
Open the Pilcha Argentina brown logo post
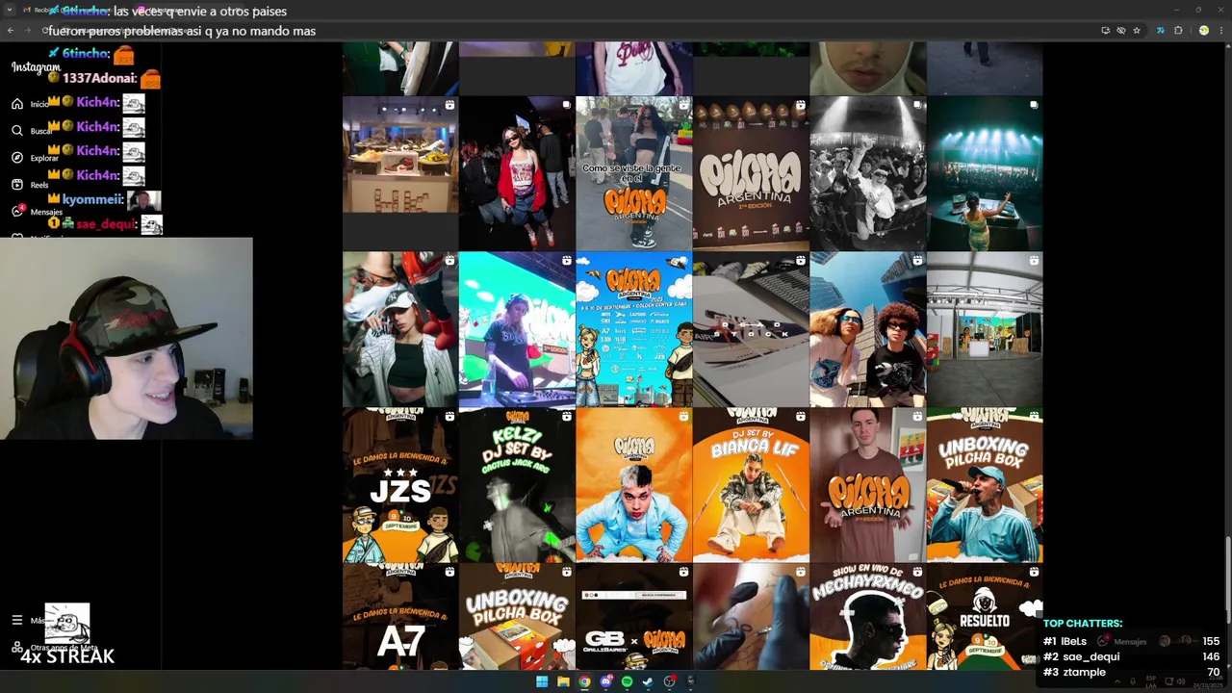(x=751, y=173)
